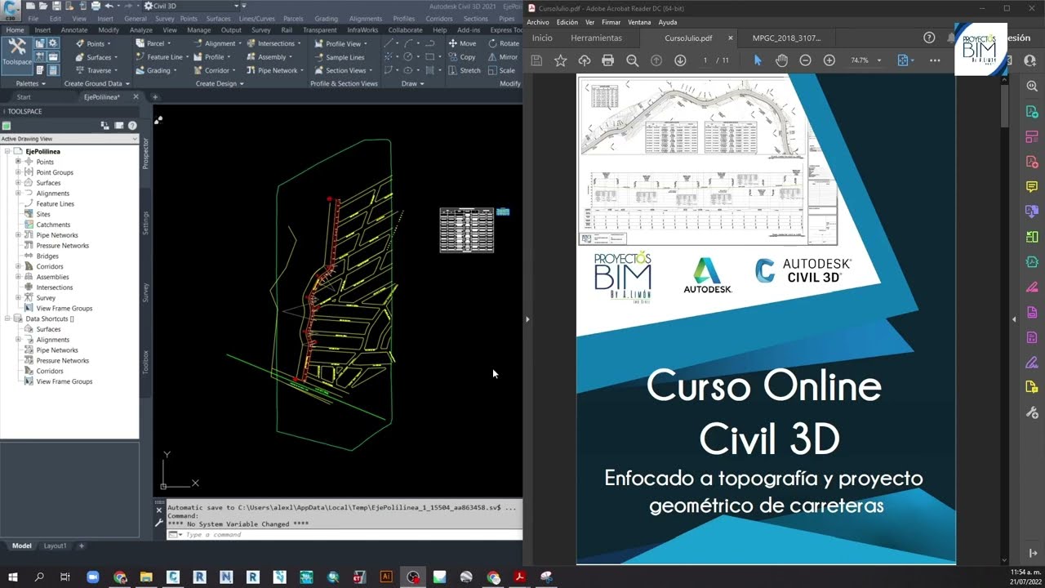Screen dimensions: 1045x588
Task: Click the print icon in Acrobat toolbar
Action: click(607, 60)
